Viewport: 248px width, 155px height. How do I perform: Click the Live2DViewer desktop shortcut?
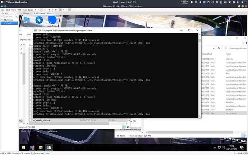[x=52, y=131]
